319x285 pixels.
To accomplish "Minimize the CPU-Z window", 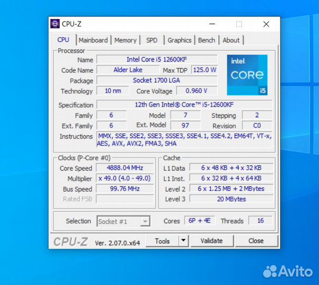I will tap(212, 24).
